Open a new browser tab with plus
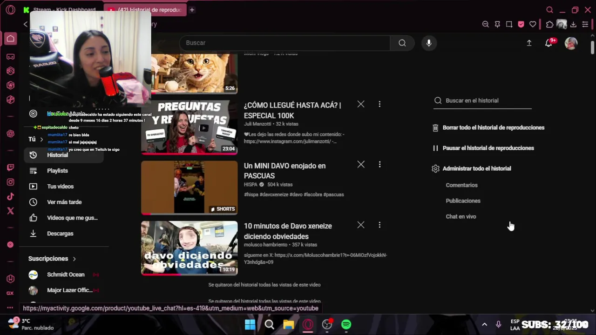 point(192,10)
